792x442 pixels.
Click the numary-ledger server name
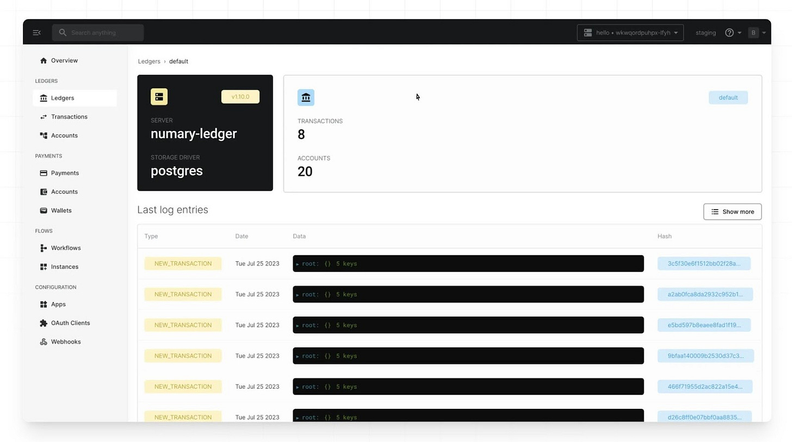tap(194, 134)
